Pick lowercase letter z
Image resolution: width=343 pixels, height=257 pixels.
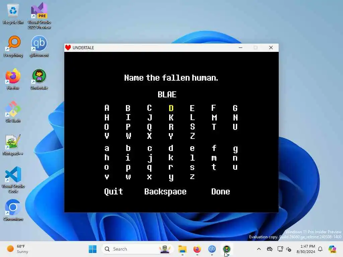(x=192, y=177)
